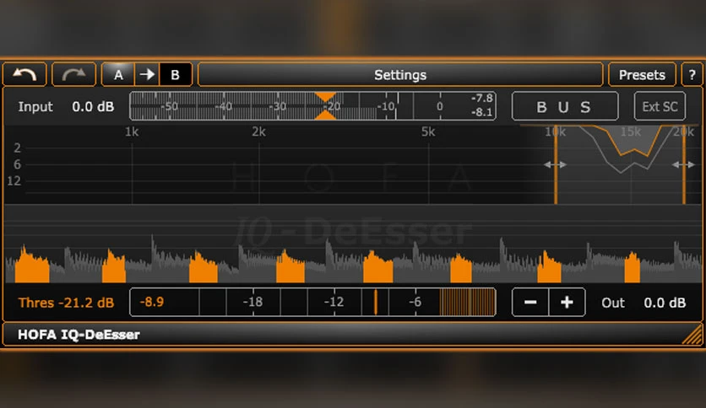The image size is (706, 408).
Task: Click the -7.8 peak level readout
Action: [481, 99]
